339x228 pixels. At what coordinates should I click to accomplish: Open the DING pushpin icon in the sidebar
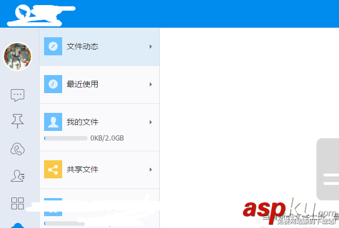click(x=18, y=121)
